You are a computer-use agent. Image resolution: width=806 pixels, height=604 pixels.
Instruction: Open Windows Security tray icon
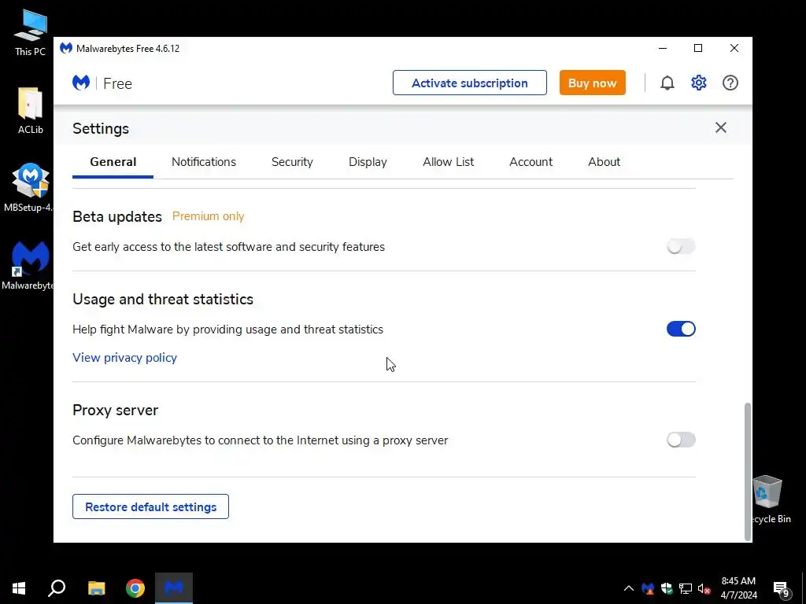[667, 588]
